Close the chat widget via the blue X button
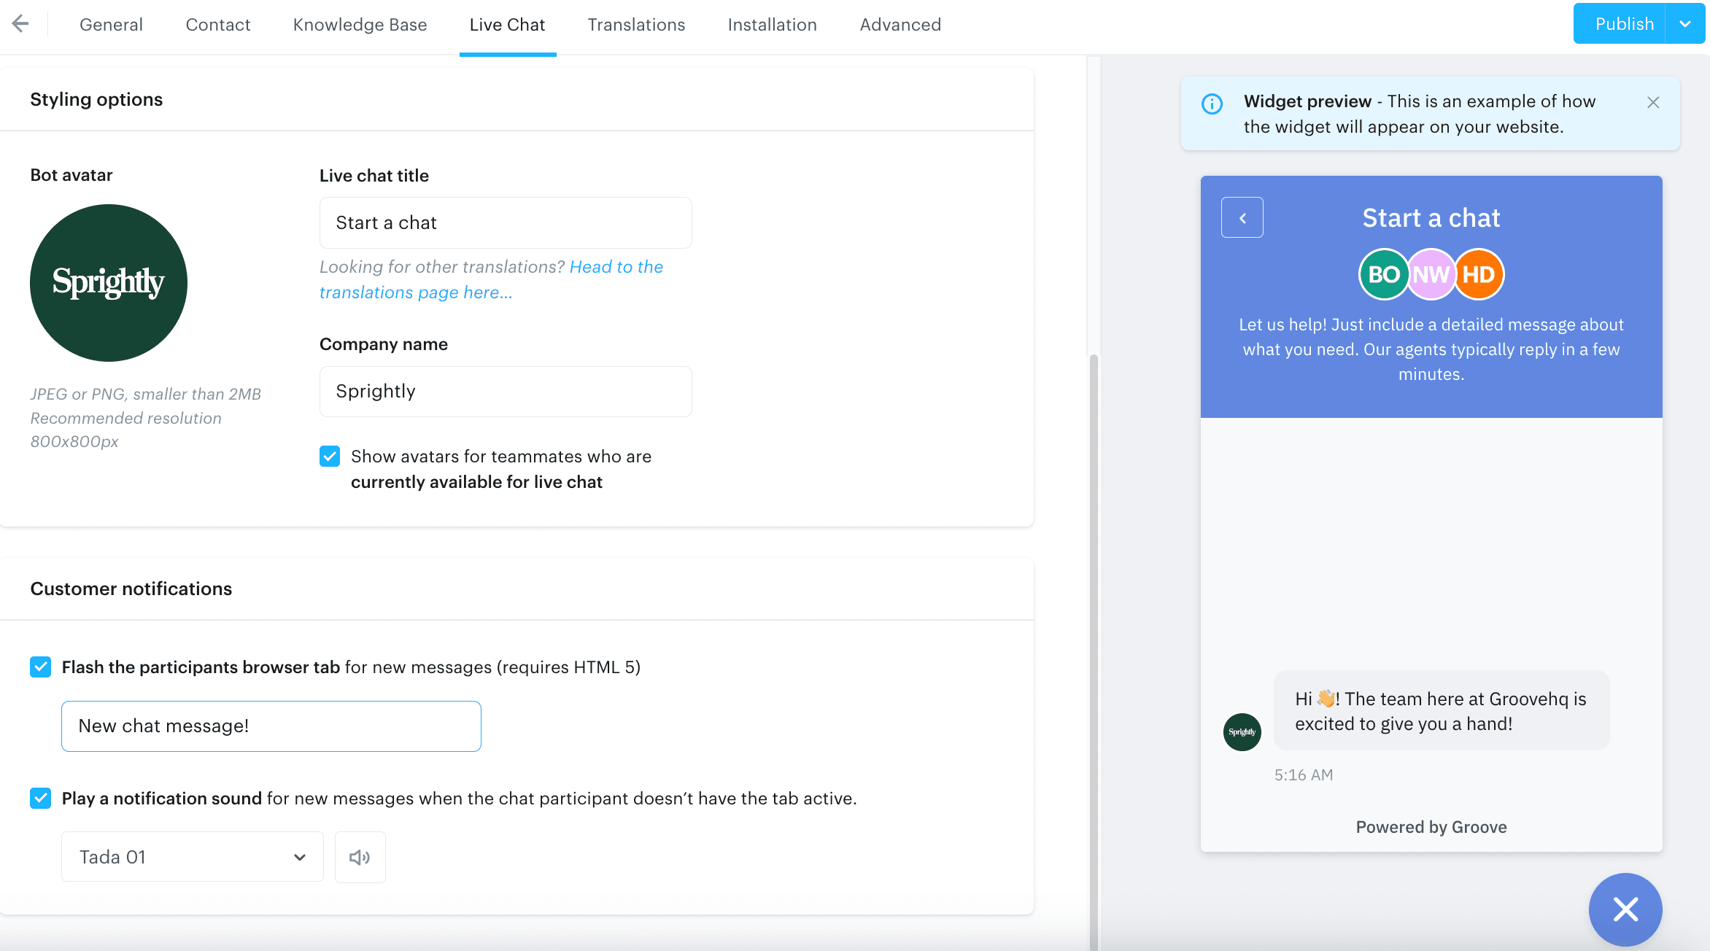 1625,909
